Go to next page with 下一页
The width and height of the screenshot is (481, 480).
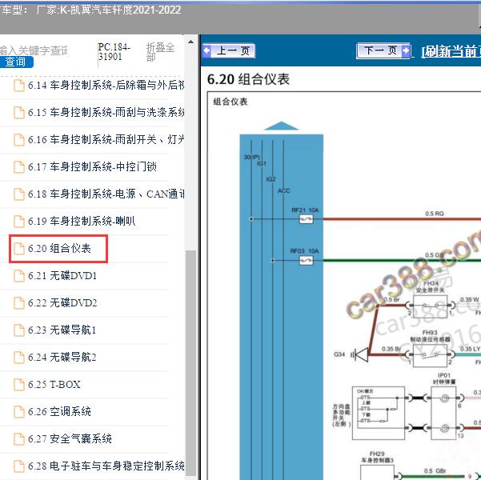tap(383, 50)
